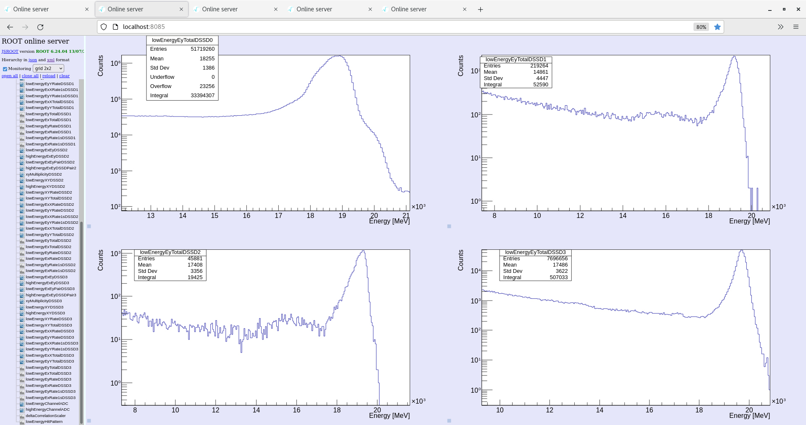Open the shield tracking-protection icon in address bar
The image size is (806, 425).
[104, 27]
